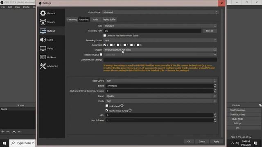Confirm settings with OK button
The width and height of the screenshot is (262, 147).
pos(189,141)
